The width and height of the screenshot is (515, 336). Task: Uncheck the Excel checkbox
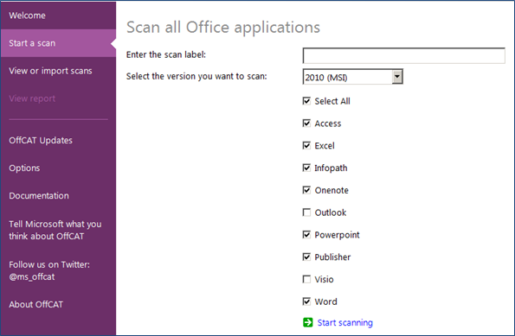306,146
